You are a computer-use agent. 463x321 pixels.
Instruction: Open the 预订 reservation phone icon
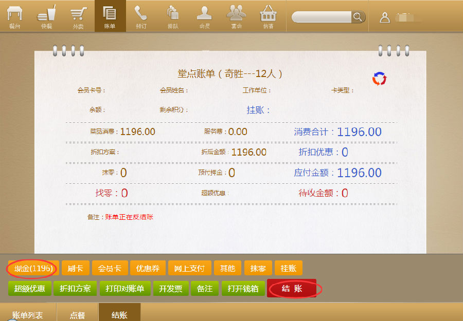(141, 15)
